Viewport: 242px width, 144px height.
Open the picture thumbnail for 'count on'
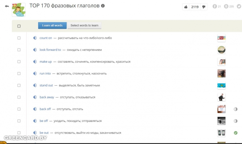221,38
